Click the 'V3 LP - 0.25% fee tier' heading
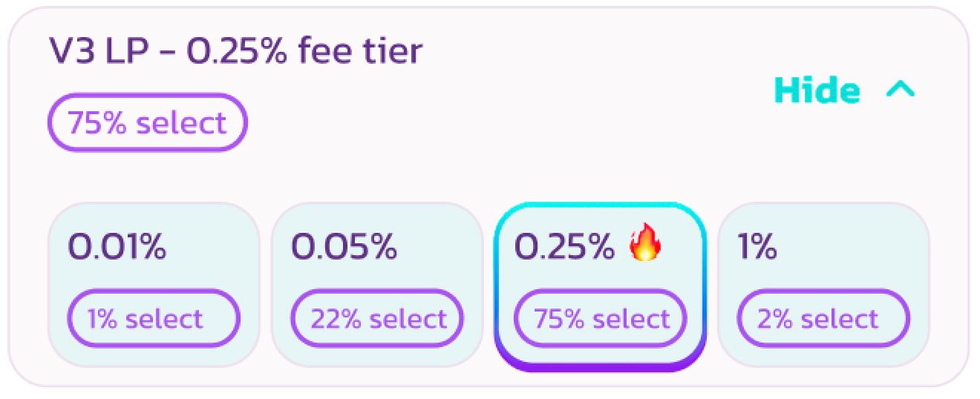The image size is (980, 399). click(235, 51)
